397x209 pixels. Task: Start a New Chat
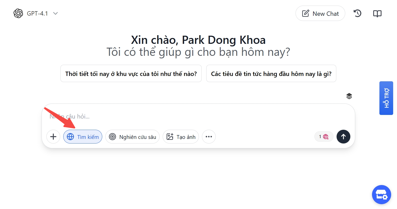[x=320, y=14]
